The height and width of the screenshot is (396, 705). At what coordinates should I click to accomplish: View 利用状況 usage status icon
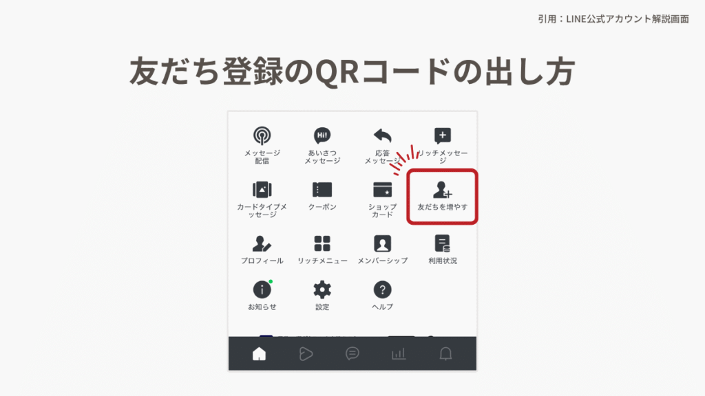[442, 243]
